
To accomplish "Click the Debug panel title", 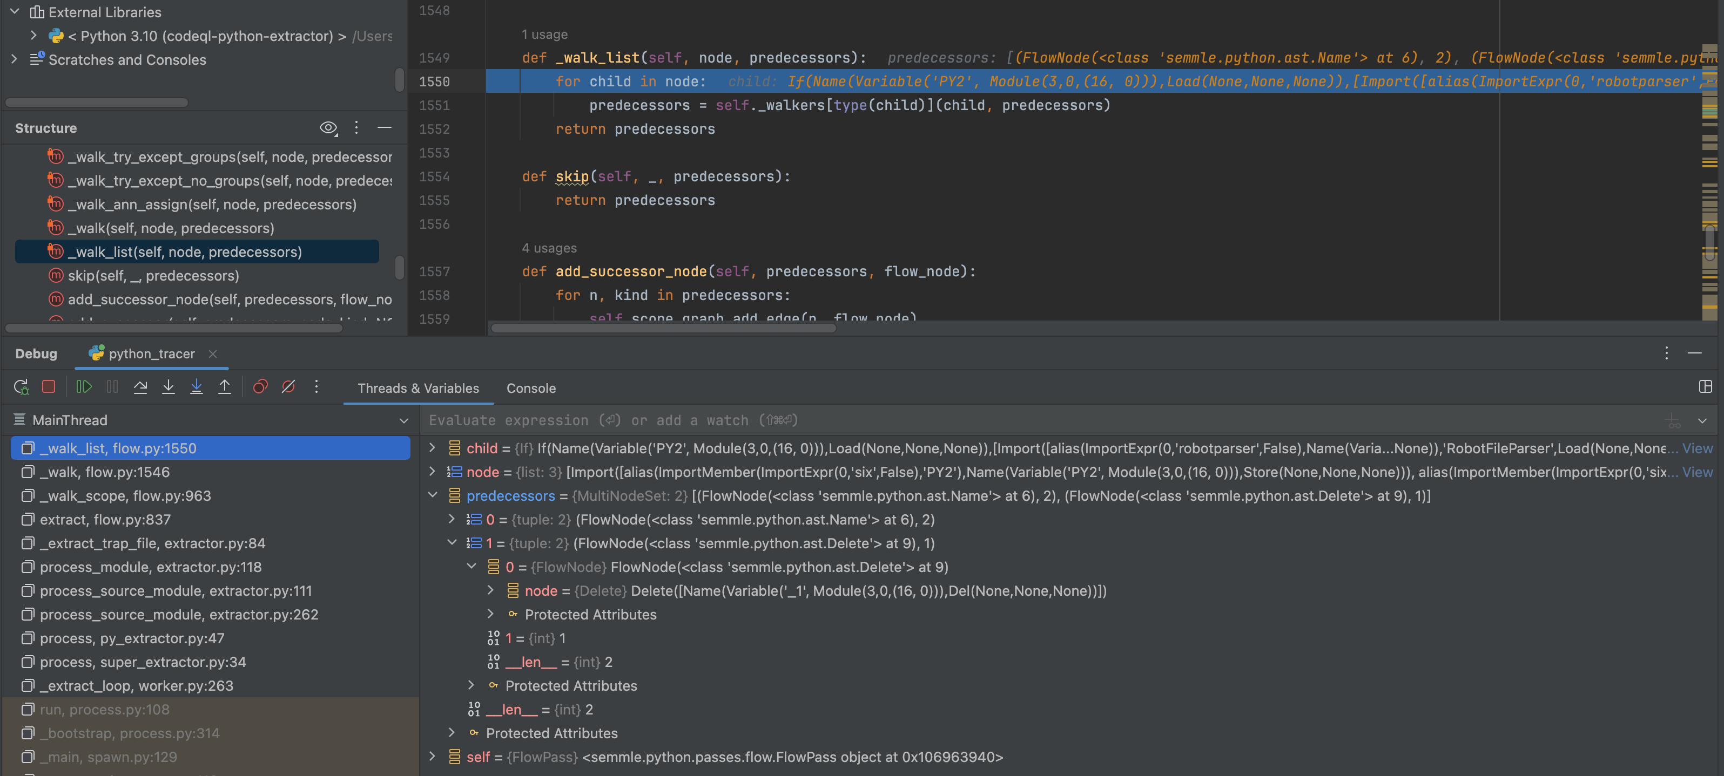I will tap(36, 354).
